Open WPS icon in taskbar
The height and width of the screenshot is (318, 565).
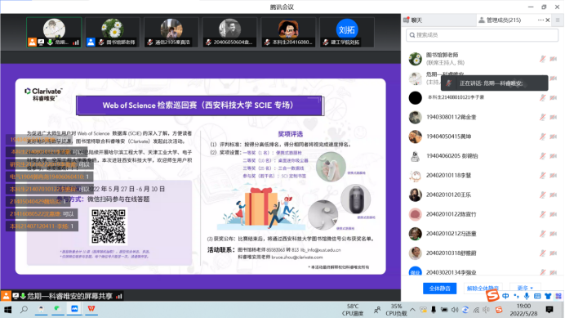91,309
